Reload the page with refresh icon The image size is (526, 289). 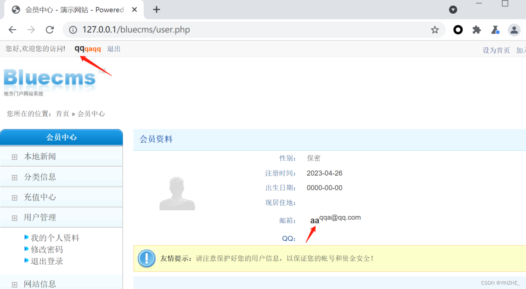pyautogui.click(x=50, y=30)
